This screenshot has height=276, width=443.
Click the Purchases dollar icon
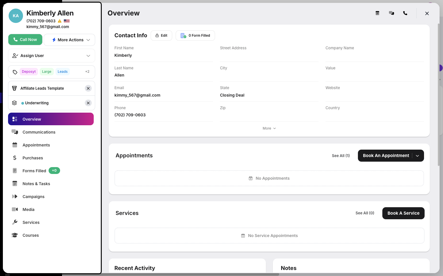(x=15, y=158)
